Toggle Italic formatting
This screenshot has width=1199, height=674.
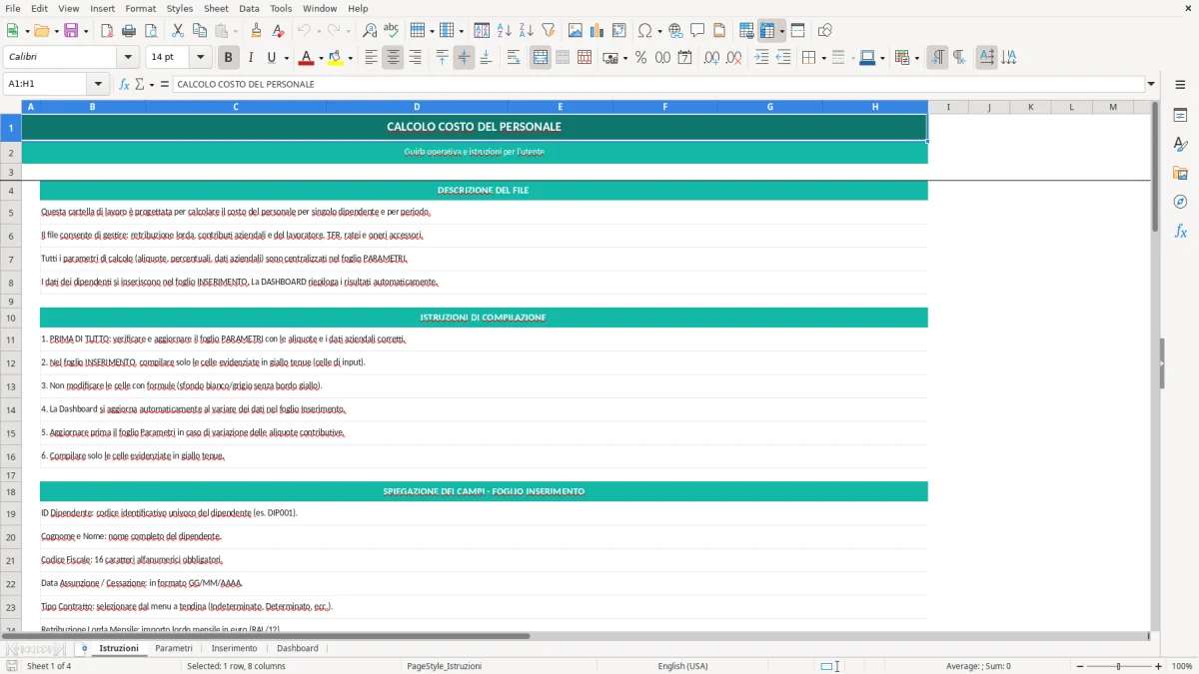(x=251, y=58)
